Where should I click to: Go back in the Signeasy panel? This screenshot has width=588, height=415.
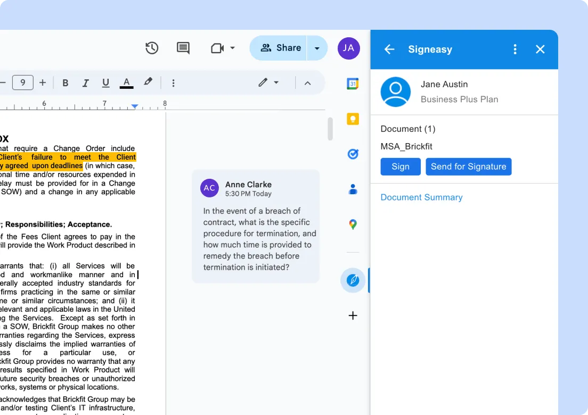tap(389, 49)
